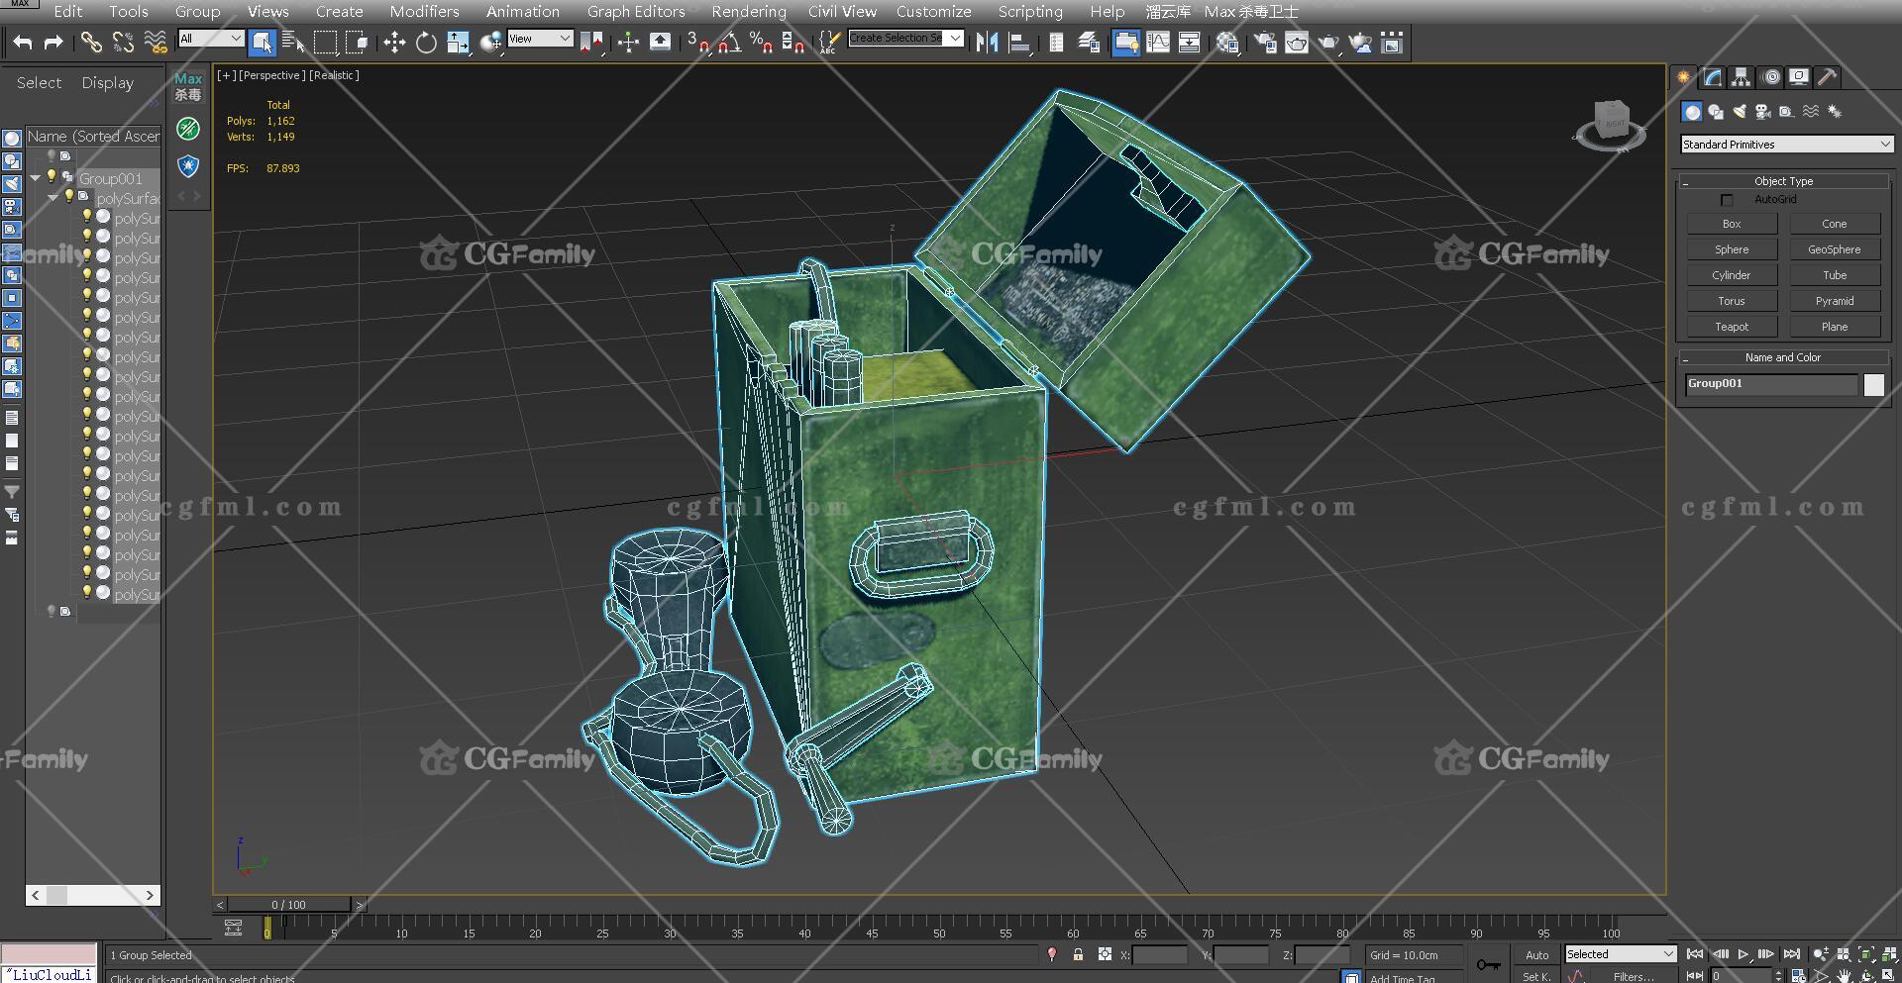Click the Play Animation button
The width and height of the screenshot is (1902, 983).
tap(1743, 954)
